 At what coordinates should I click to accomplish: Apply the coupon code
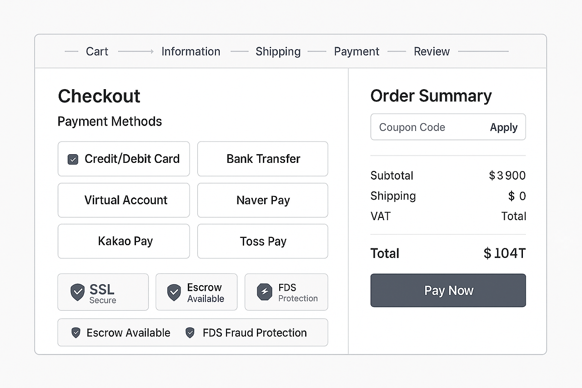(x=503, y=127)
